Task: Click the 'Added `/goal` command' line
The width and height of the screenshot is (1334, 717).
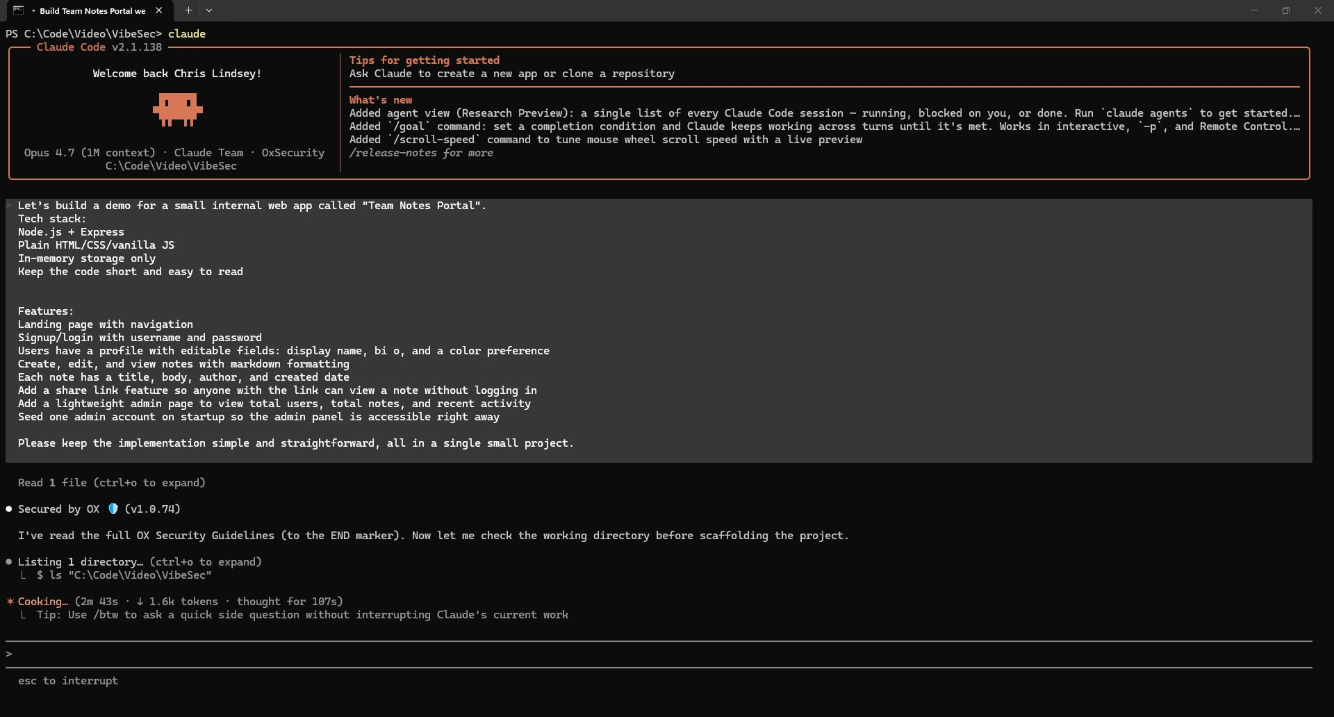Action: pyautogui.click(x=824, y=126)
